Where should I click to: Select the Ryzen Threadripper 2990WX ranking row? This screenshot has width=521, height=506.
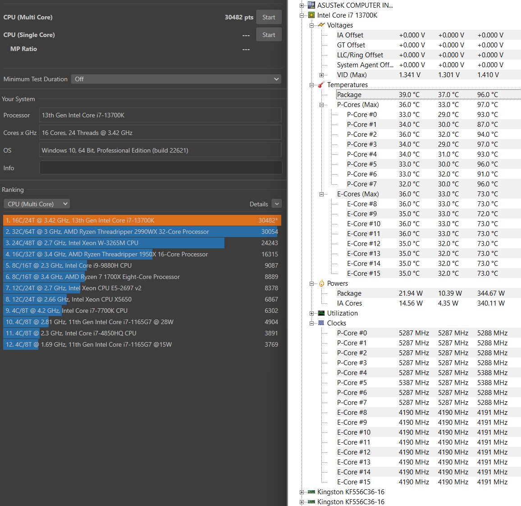(x=142, y=232)
